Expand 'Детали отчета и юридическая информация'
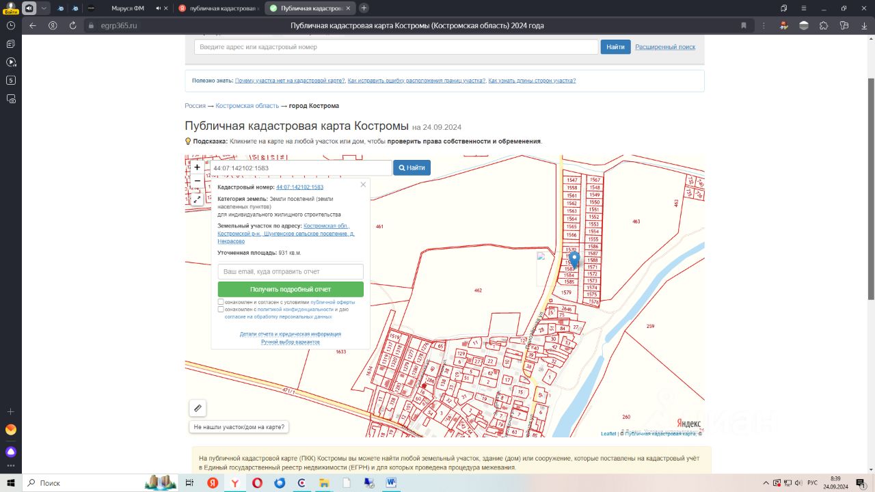Image resolution: width=875 pixels, height=492 pixels. 290,334
